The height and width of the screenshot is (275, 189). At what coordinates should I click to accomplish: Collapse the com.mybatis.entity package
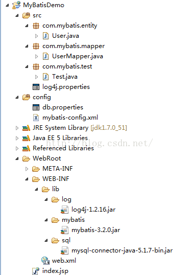tap(27, 26)
